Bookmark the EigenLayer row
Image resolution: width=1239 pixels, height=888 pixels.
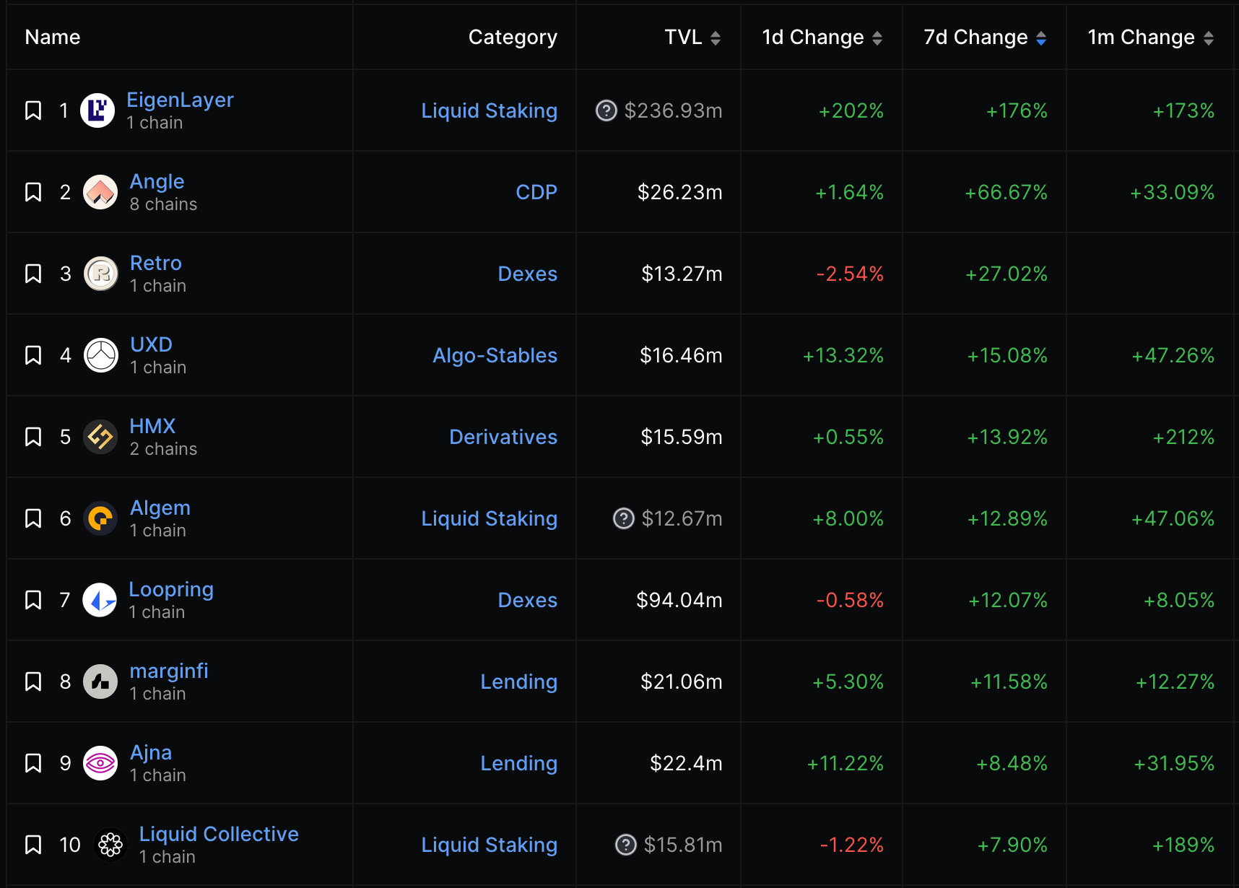coord(33,110)
